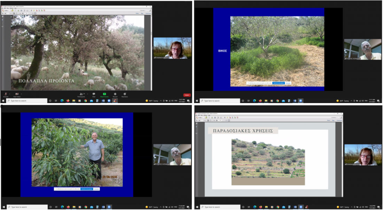Expand audio options arrow beside Unmute
This screenshot has height=210, width=383.
pos(10,94)
